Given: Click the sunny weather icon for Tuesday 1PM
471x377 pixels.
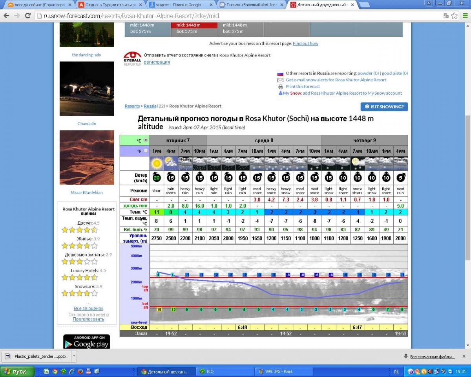Looking at the screenshot, I should click(x=157, y=163).
